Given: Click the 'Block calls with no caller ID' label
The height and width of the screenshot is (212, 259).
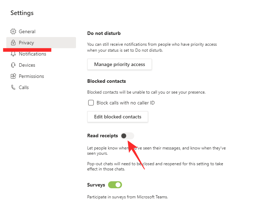Looking at the screenshot, I should click(125, 103).
